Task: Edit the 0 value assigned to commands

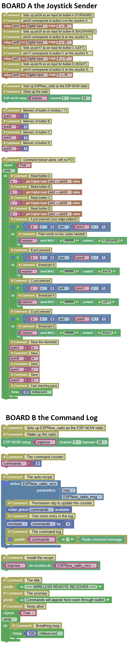Action: click(38, 464)
